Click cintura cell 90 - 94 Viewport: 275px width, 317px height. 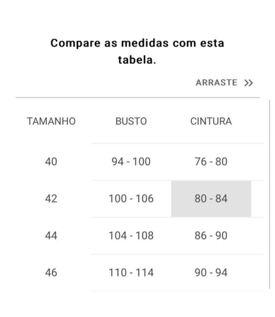coord(211,273)
